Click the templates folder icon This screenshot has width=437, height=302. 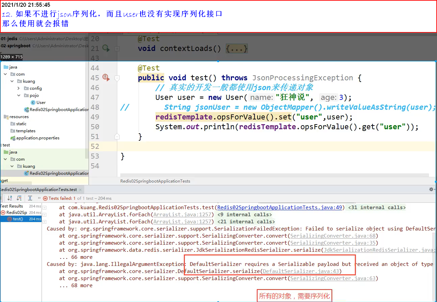click(x=13, y=131)
